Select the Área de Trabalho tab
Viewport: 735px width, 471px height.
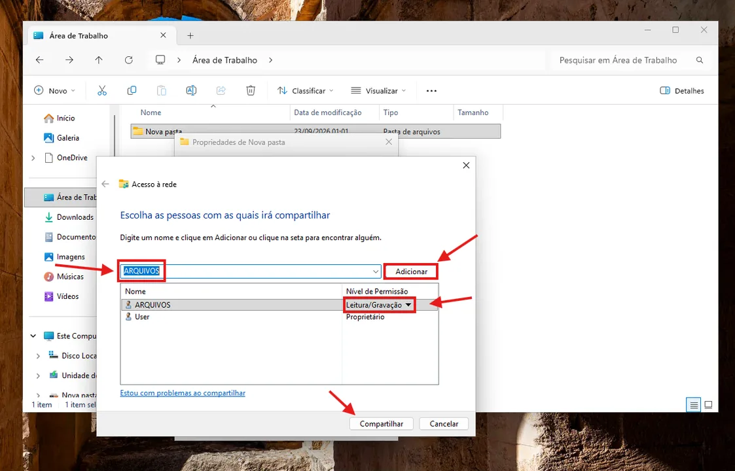coord(101,35)
